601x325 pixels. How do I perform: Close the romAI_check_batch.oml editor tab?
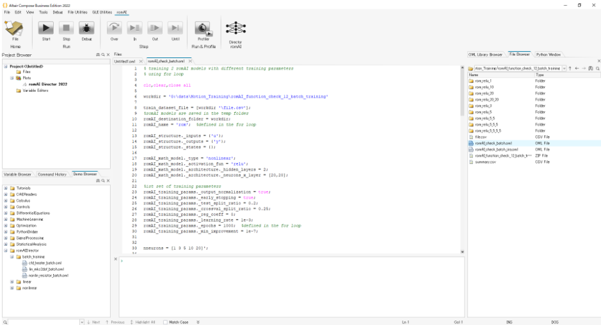click(x=190, y=61)
